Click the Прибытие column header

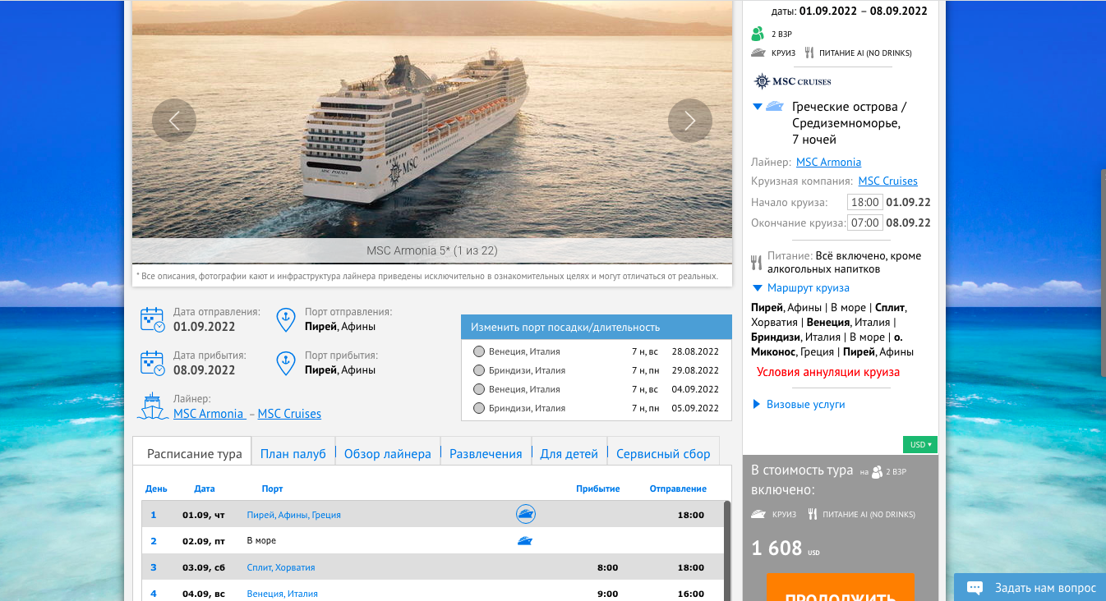coord(598,489)
